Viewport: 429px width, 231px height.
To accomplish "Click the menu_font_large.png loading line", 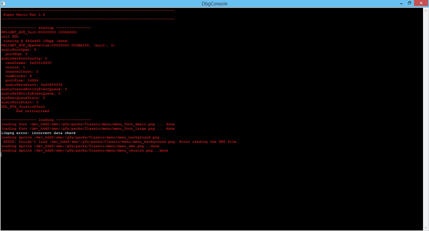I will (88, 129).
